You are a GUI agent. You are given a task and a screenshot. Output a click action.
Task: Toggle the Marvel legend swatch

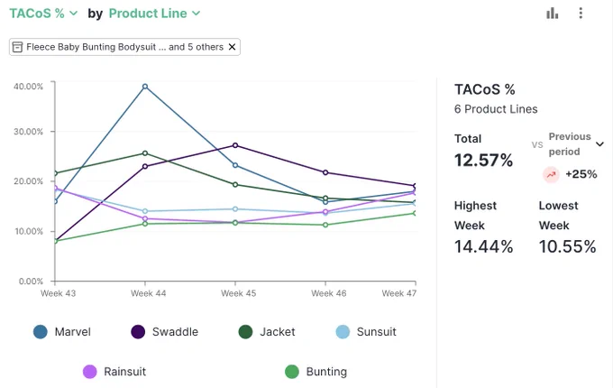point(41,332)
